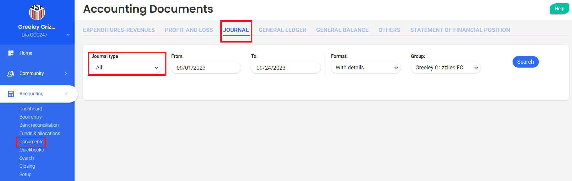Open the Journal type dropdown

[x=127, y=68]
